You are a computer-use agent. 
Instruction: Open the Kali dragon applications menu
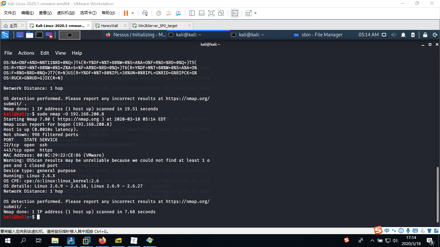tap(5, 35)
